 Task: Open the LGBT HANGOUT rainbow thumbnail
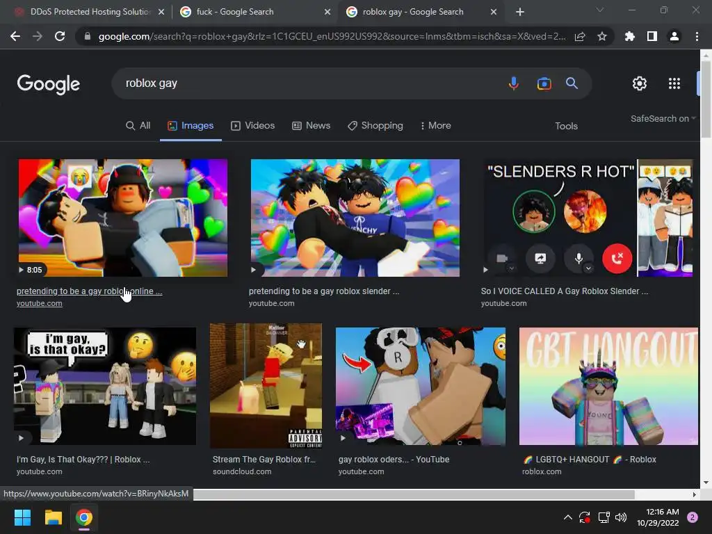pyautogui.click(x=608, y=386)
